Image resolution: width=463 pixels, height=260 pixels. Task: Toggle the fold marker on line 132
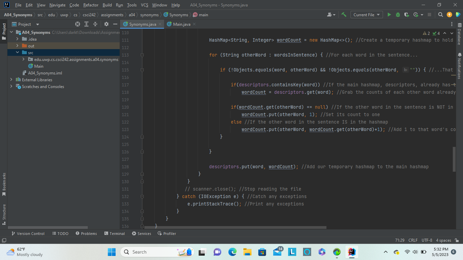pyautogui.click(x=142, y=196)
